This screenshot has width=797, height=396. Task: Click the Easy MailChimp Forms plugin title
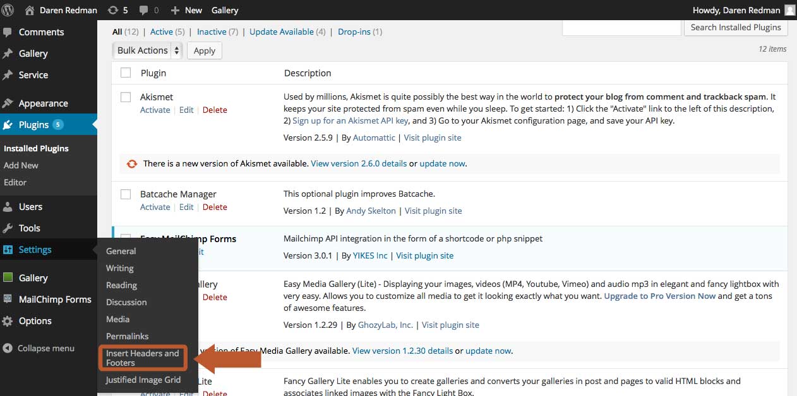(x=188, y=238)
